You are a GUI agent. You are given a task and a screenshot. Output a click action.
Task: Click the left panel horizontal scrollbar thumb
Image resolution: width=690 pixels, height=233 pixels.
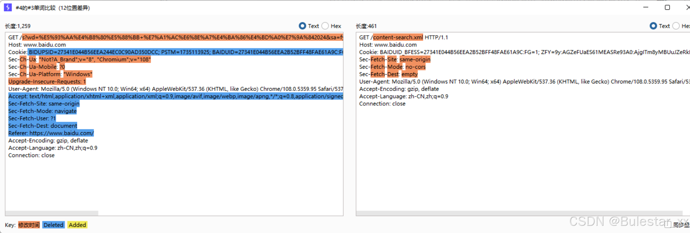[x=52, y=213]
